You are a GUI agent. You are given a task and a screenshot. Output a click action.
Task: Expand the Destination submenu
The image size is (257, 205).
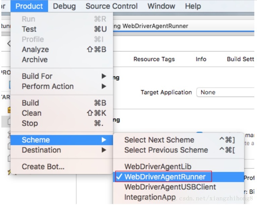[x=41, y=150]
